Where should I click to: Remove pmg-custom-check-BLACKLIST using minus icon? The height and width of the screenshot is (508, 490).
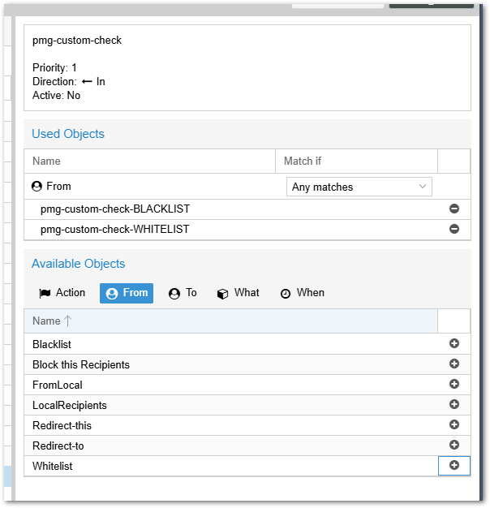pos(454,209)
